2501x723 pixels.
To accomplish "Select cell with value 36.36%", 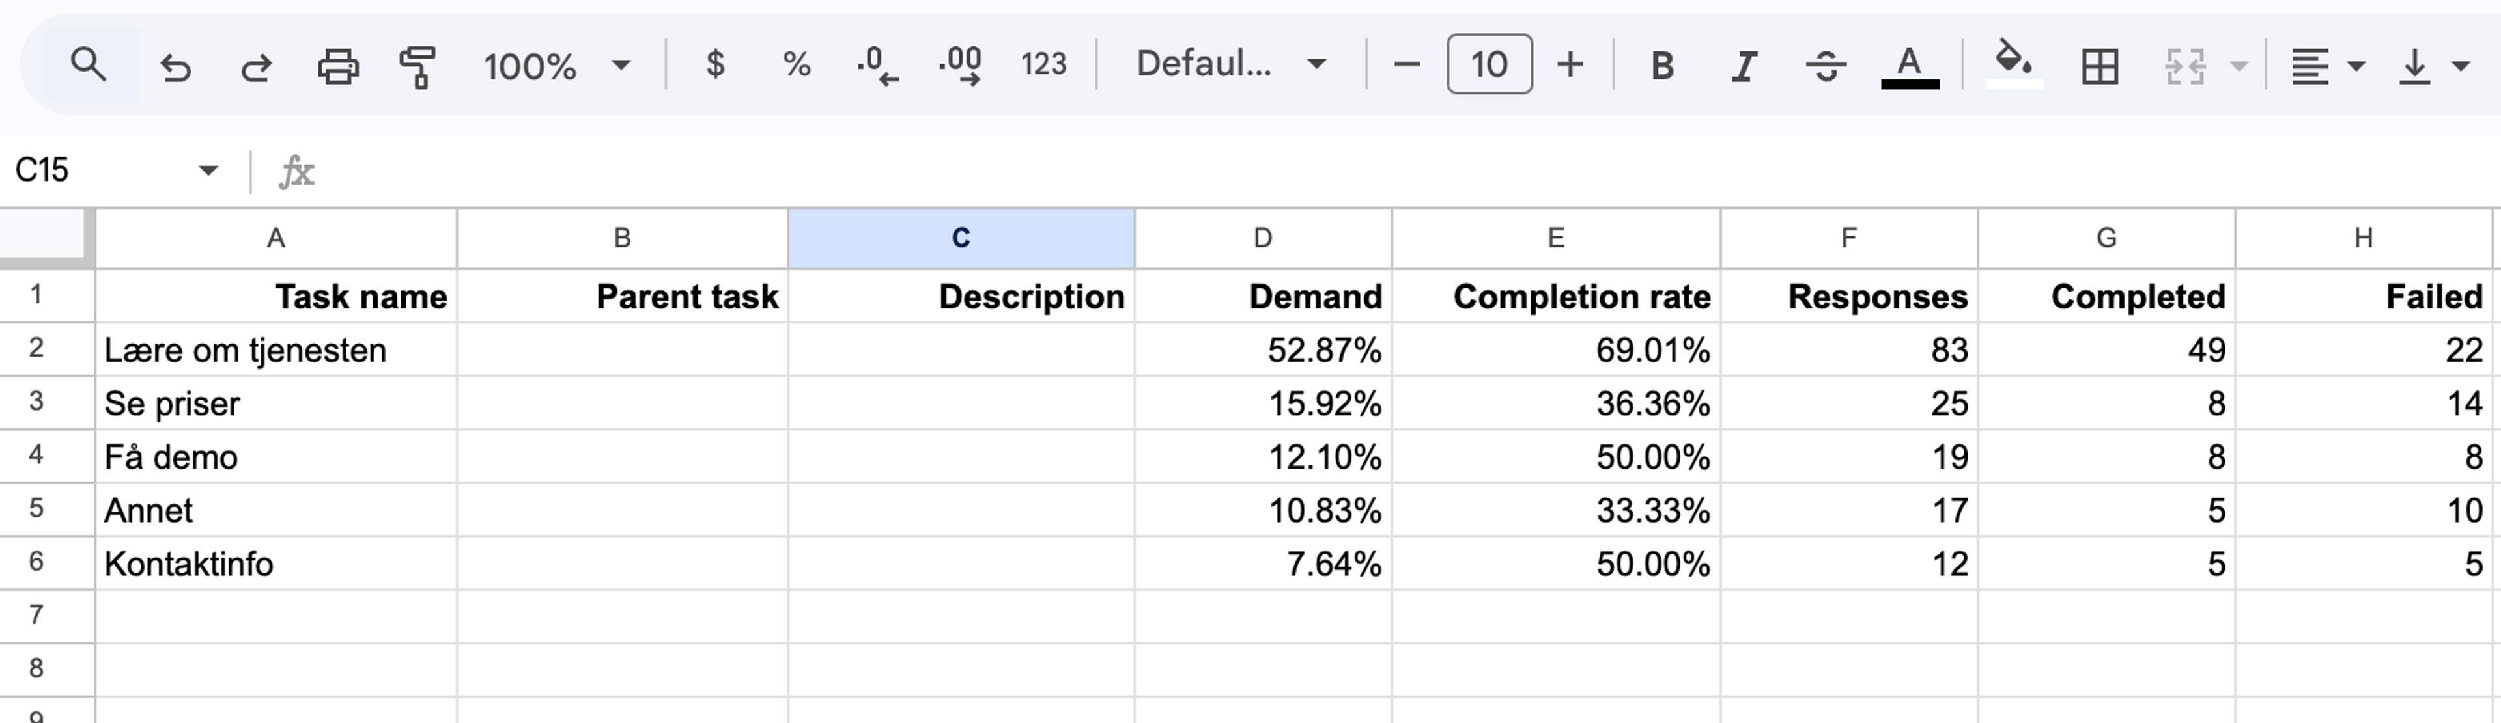I will click(x=1555, y=403).
